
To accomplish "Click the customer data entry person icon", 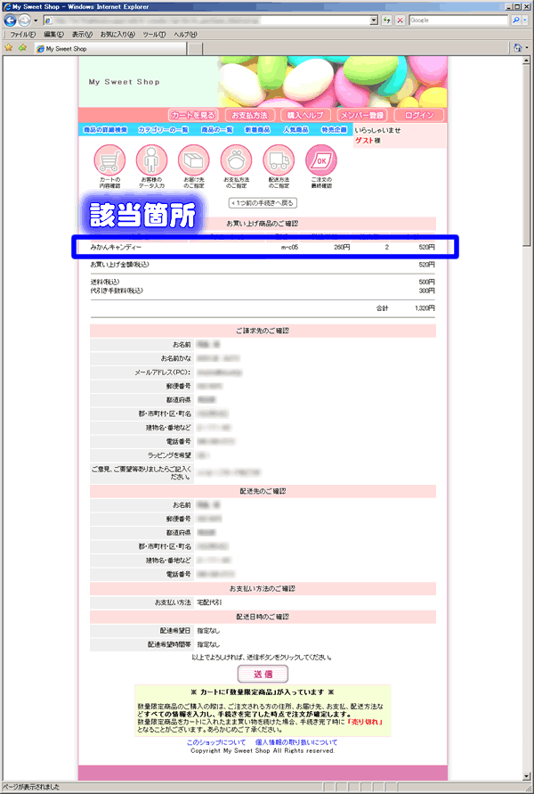I will pos(151,160).
